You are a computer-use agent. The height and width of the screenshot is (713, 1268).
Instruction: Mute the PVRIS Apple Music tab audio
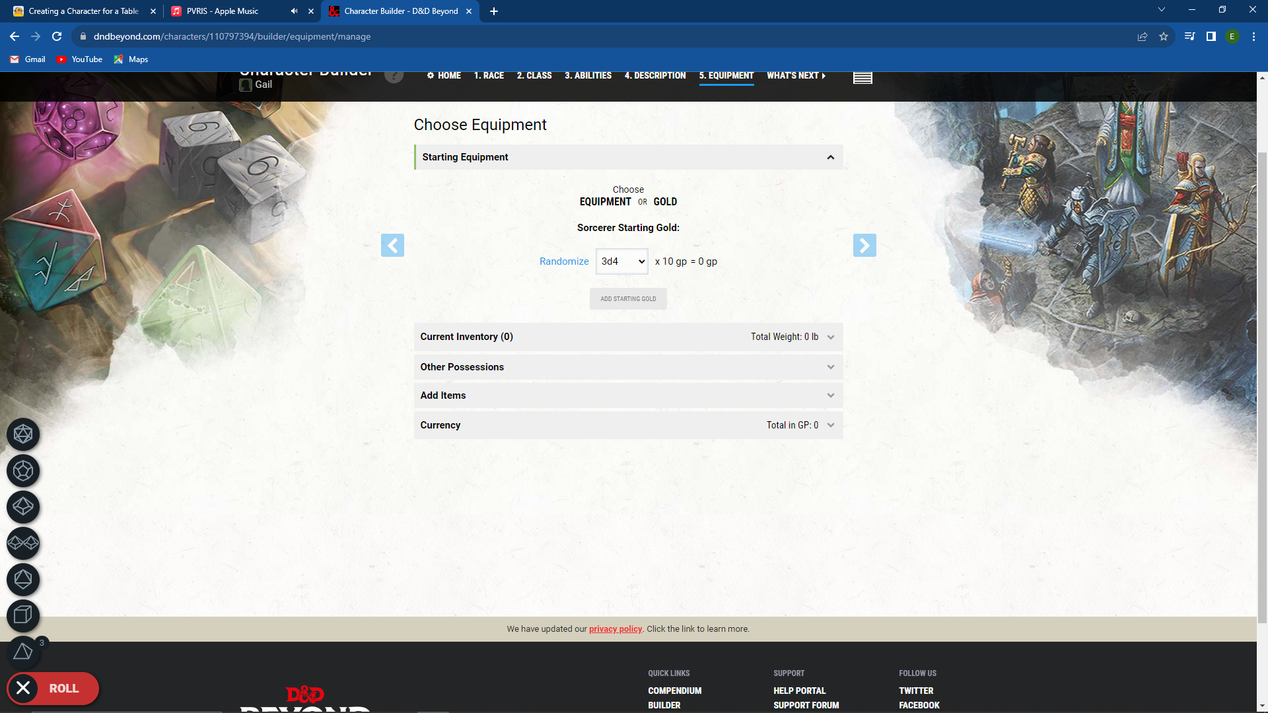coord(294,11)
